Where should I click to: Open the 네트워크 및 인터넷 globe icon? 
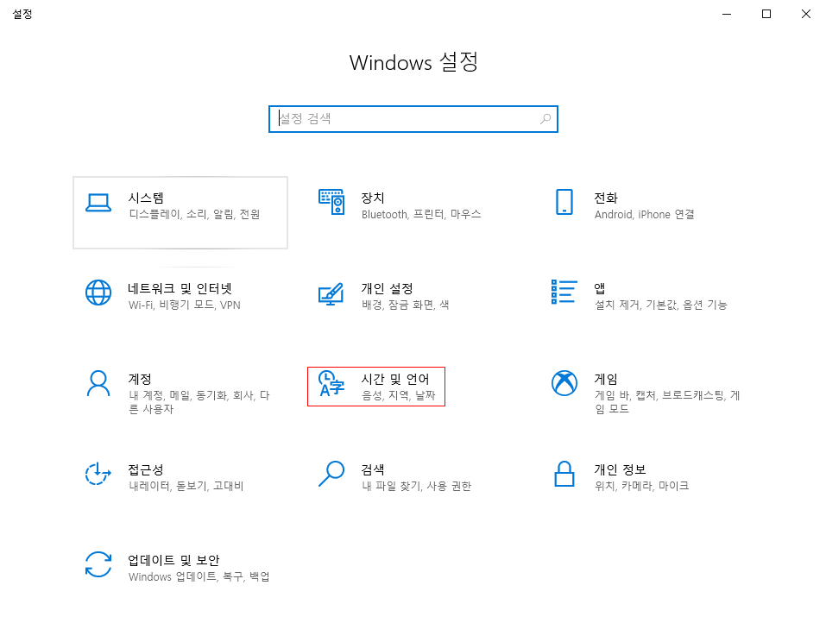tap(98, 293)
